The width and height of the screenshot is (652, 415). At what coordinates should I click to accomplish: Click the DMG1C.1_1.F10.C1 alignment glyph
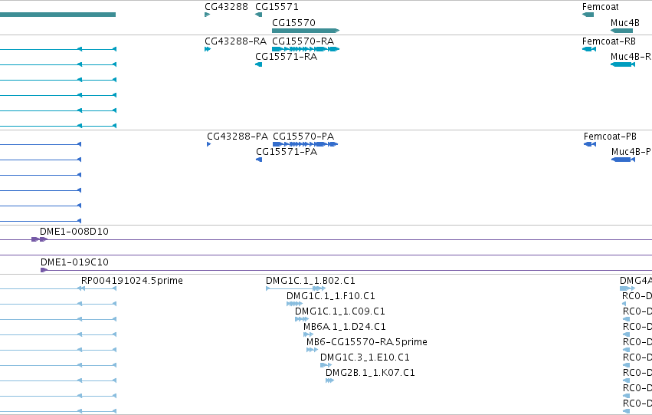pos(294,304)
